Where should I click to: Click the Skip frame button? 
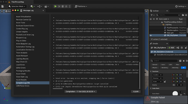click(x=59, y=6)
